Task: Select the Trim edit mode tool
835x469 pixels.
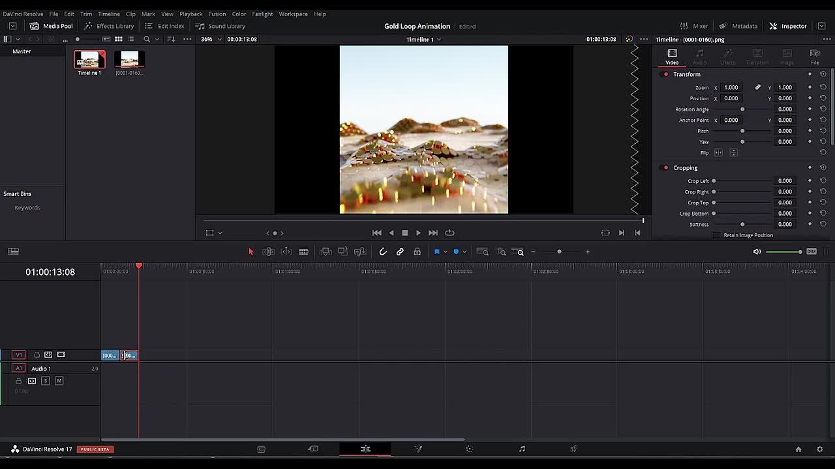Action: click(x=268, y=251)
